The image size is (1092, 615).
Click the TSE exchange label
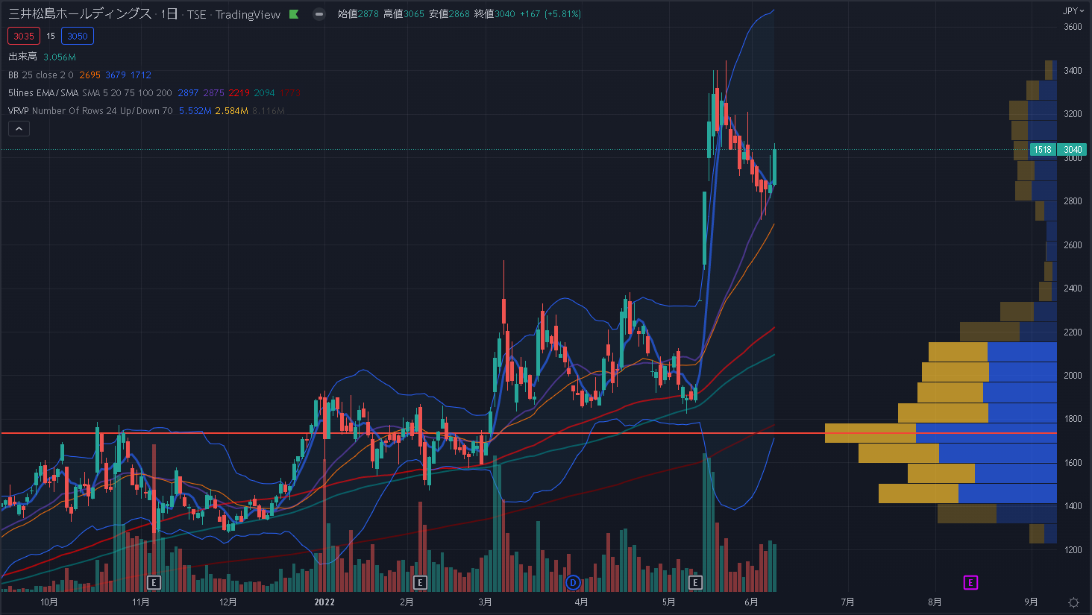pyautogui.click(x=197, y=14)
